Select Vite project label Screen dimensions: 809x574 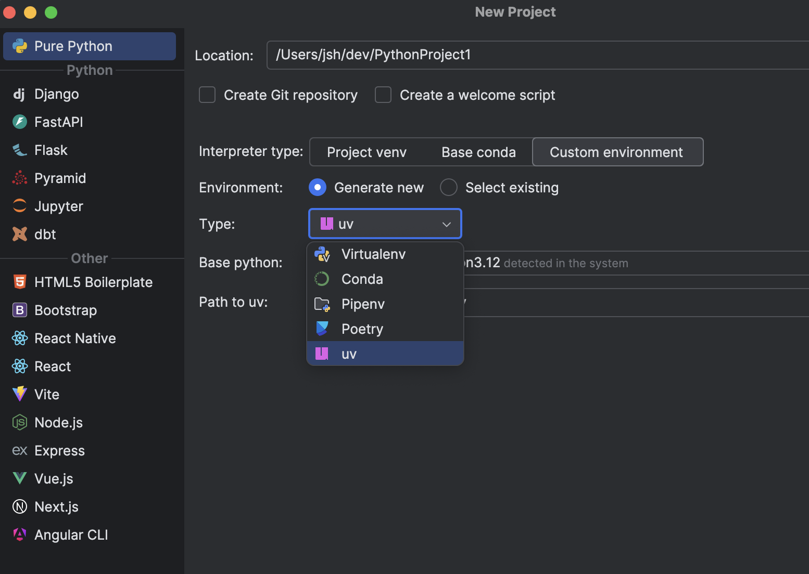click(47, 395)
